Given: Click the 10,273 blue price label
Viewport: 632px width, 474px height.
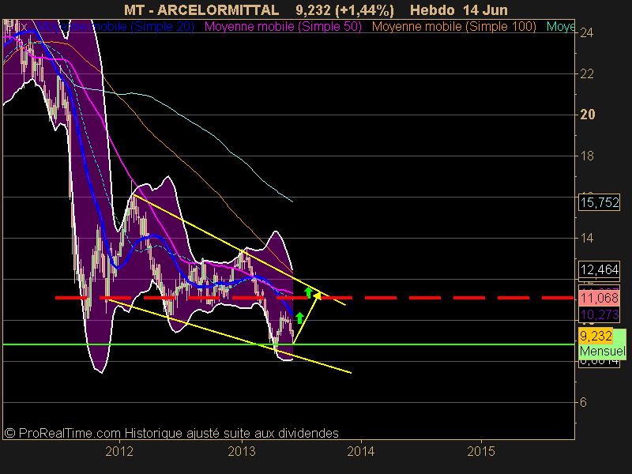Looking at the screenshot, I should click(600, 314).
